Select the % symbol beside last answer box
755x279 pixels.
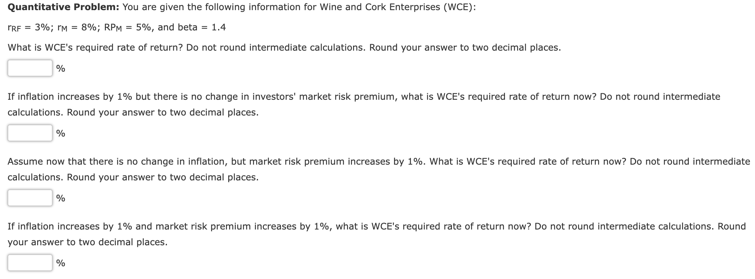[61, 263]
